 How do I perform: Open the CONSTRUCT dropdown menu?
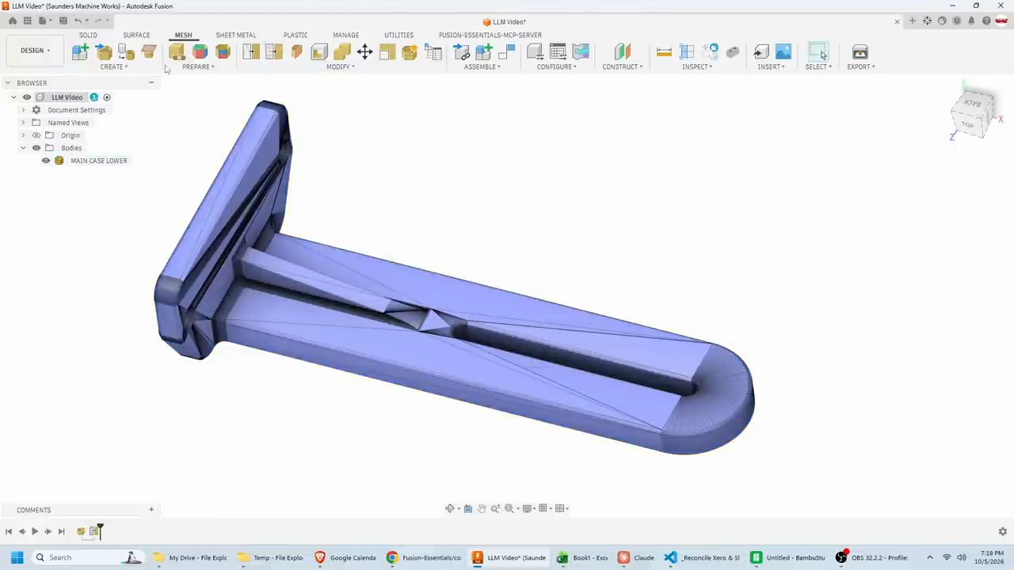[x=622, y=66]
